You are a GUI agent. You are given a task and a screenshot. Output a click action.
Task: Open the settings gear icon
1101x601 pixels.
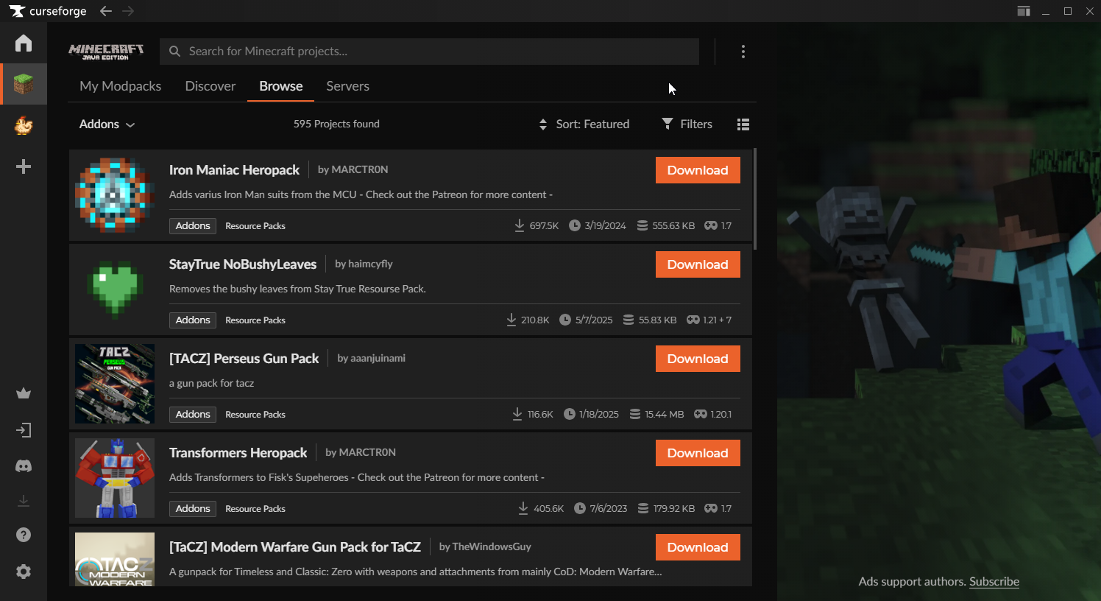point(24,572)
